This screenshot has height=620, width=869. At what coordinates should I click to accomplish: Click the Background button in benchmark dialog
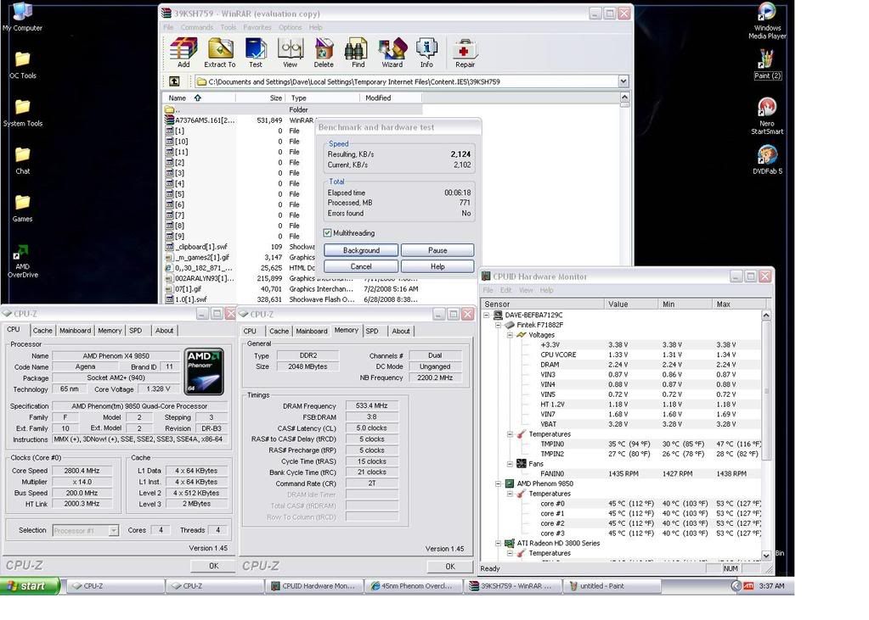click(x=361, y=250)
